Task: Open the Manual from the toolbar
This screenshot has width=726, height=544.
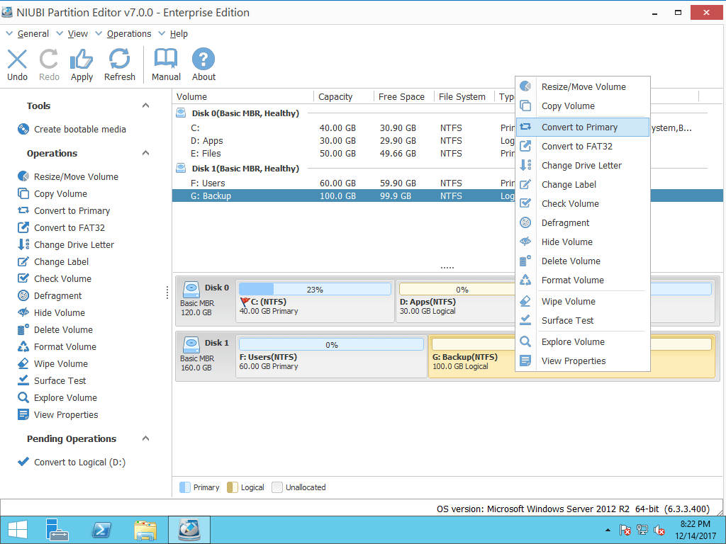Action: [x=166, y=64]
